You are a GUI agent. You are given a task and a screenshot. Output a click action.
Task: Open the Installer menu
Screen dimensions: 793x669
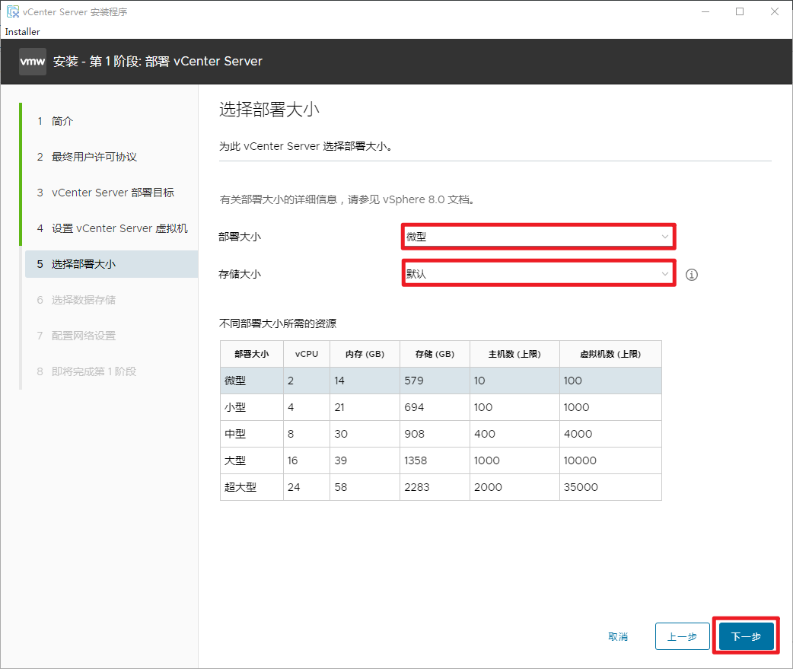click(x=23, y=32)
